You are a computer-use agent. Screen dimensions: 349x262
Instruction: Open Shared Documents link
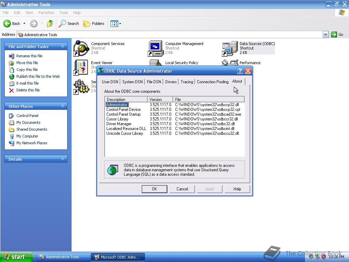pos(32,129)
